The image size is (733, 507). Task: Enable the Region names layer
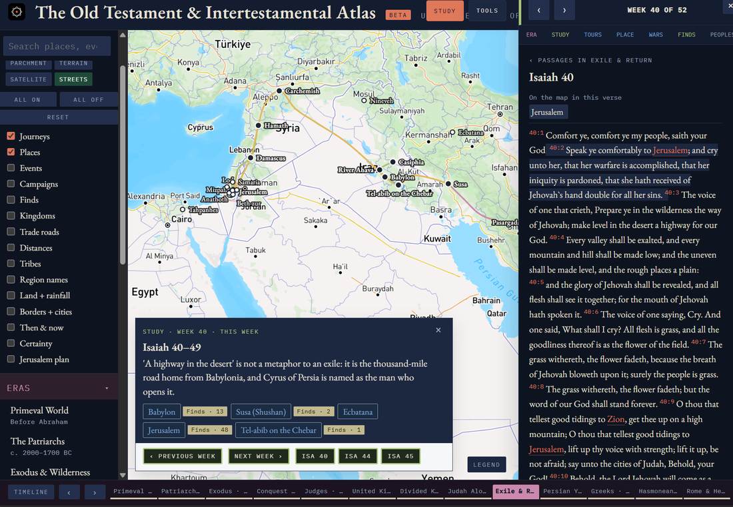coord(11,279)
